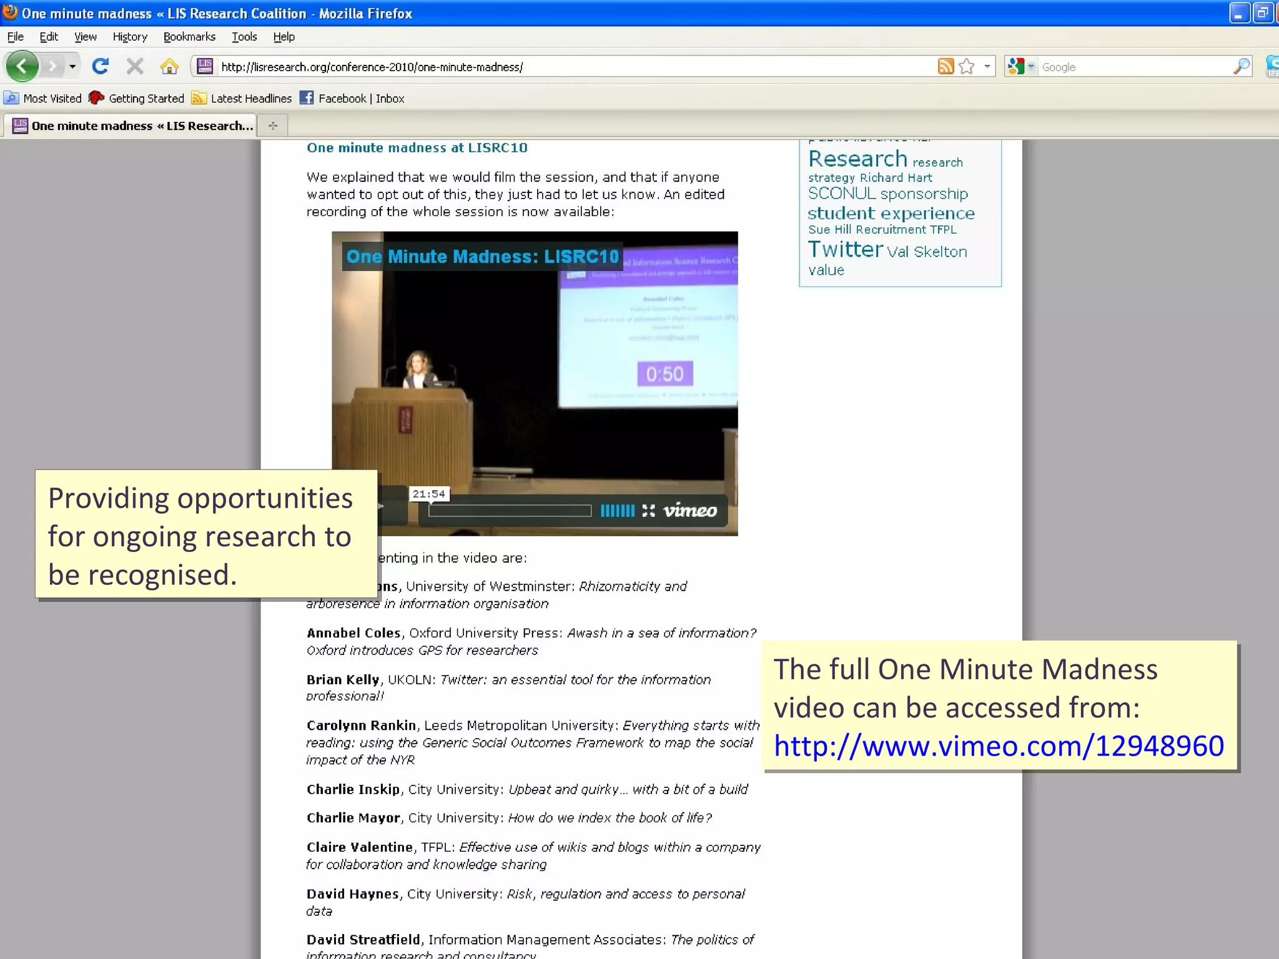Image resolution: width=1279 pixels, height=959 pixels.
Task: Stop loading with the X icon
Action: (135, 66)
